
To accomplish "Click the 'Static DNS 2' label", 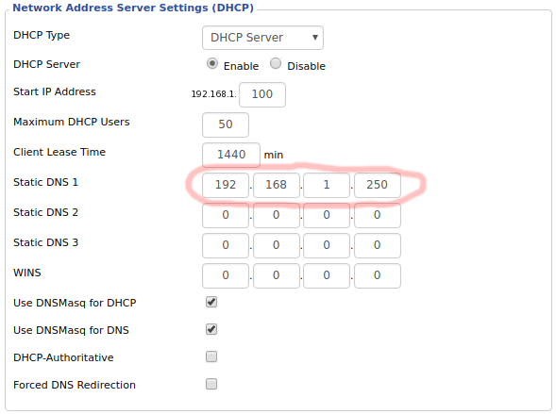I will click(45, 212).
